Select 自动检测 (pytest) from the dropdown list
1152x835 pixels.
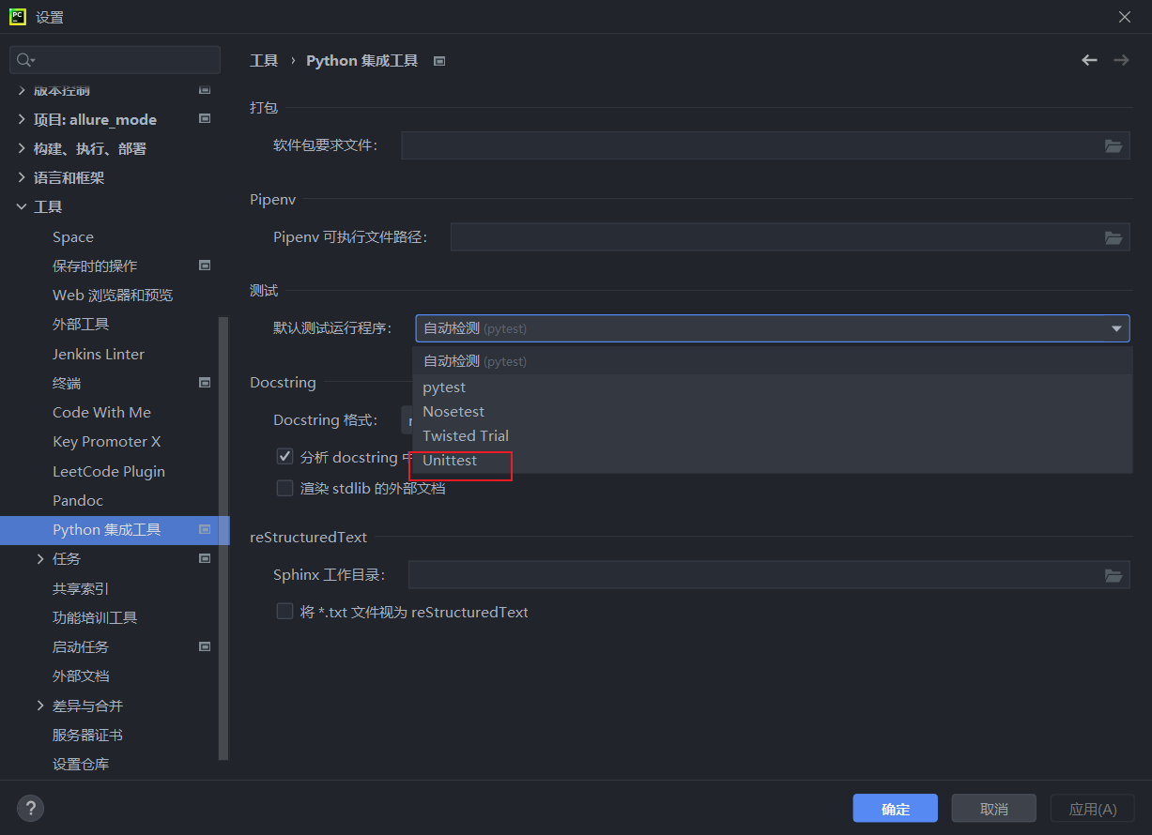[x=773, y=361]
